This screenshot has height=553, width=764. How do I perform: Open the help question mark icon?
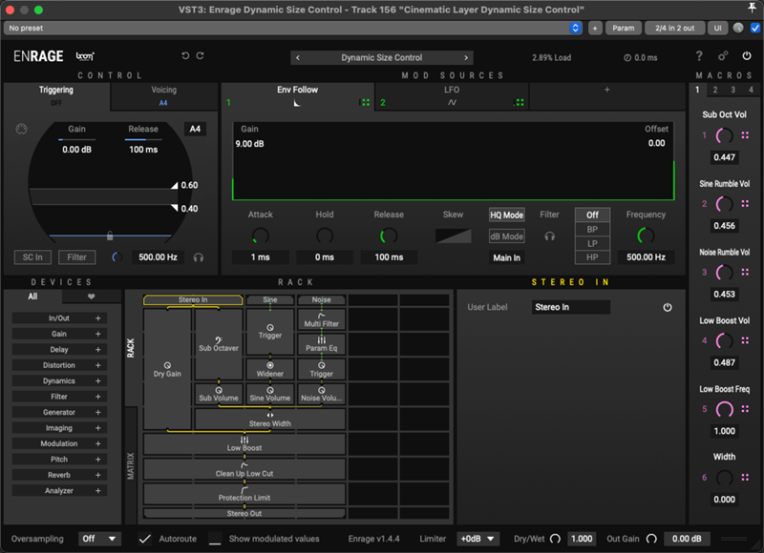pyautogui.click(x=699, y=57)
